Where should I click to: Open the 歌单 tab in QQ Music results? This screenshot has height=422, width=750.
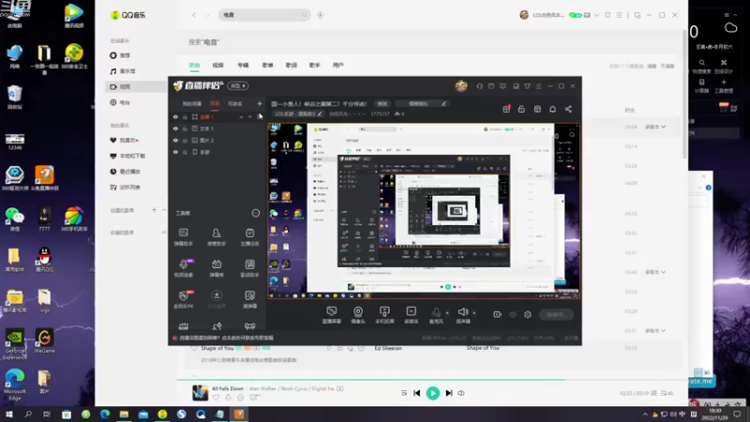pyautogui.click(x=267, y=65)
